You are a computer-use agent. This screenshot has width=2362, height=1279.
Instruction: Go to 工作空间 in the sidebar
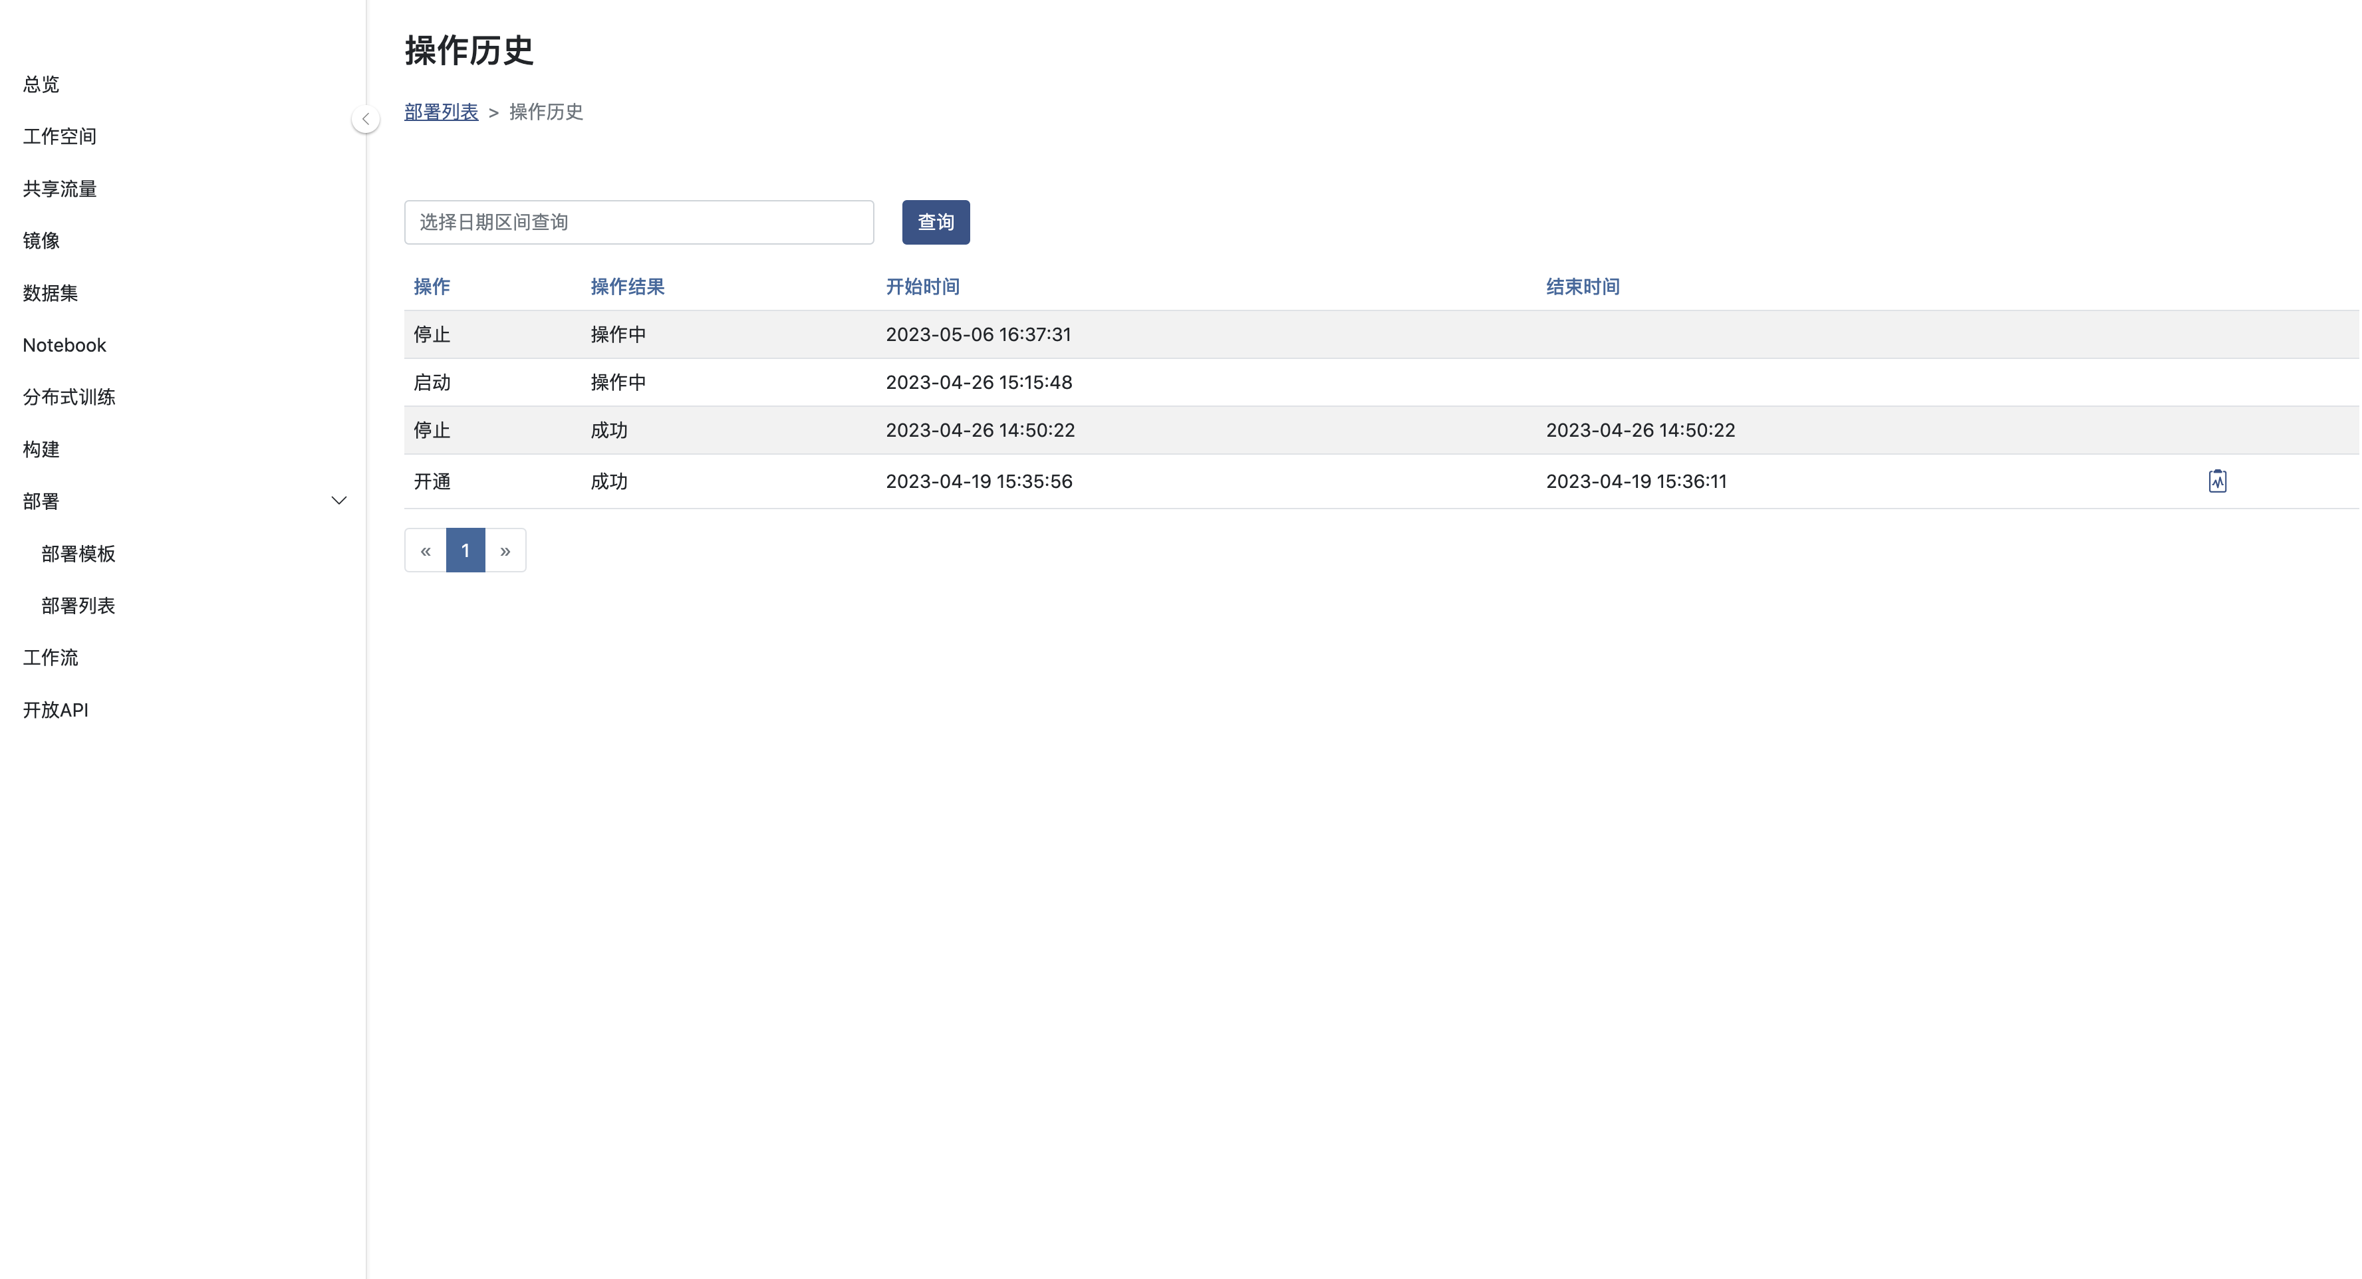pos(60,137)
